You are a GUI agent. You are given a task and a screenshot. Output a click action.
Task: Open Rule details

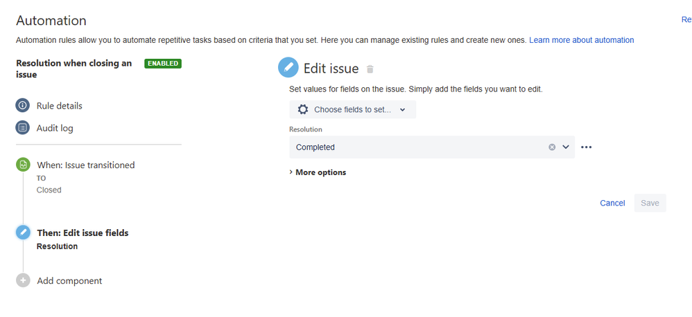59,106
